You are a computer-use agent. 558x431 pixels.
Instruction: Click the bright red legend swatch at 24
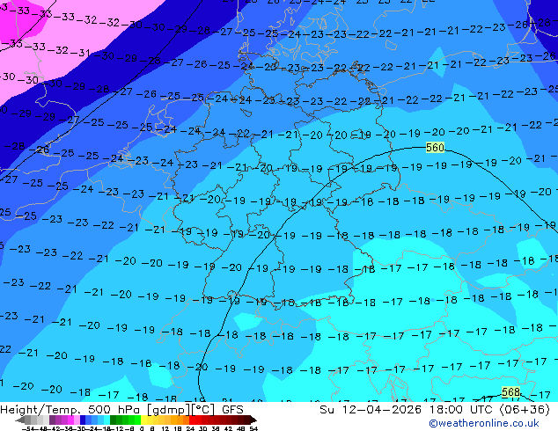point(192,420)
